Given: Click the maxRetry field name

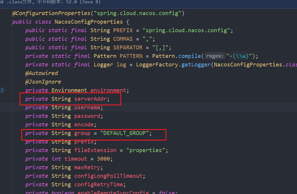Looking at the screenshot, I should click(87, 167).
